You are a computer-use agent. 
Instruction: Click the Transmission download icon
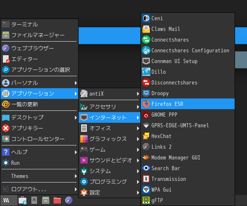[146, 179]
